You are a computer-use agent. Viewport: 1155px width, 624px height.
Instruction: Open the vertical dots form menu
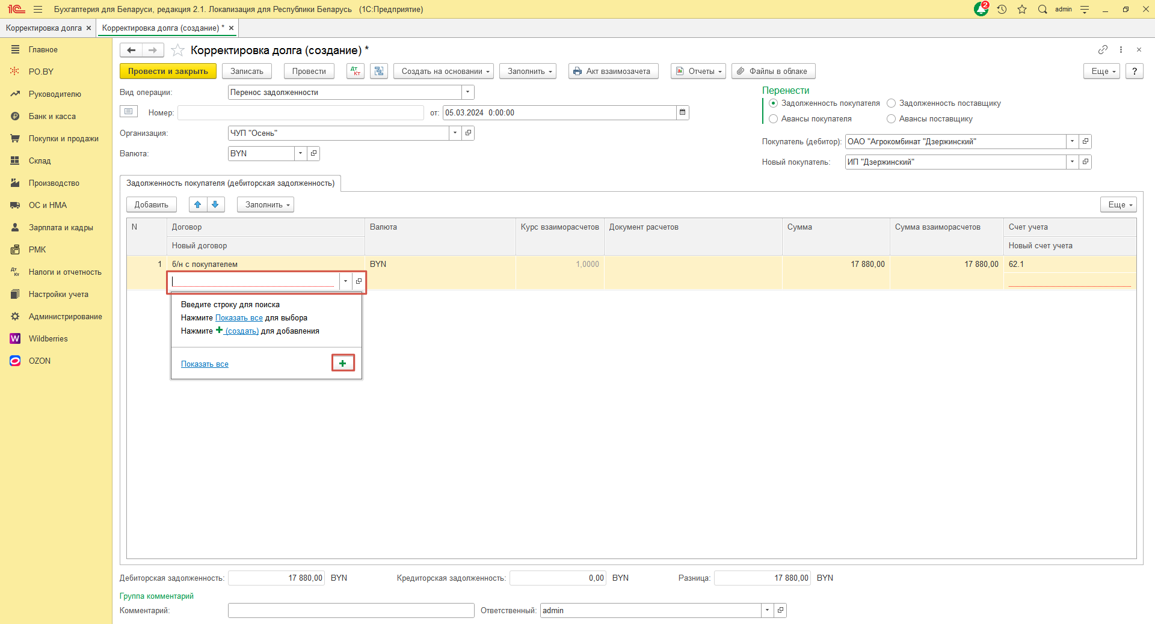(x=1121, y=49)
